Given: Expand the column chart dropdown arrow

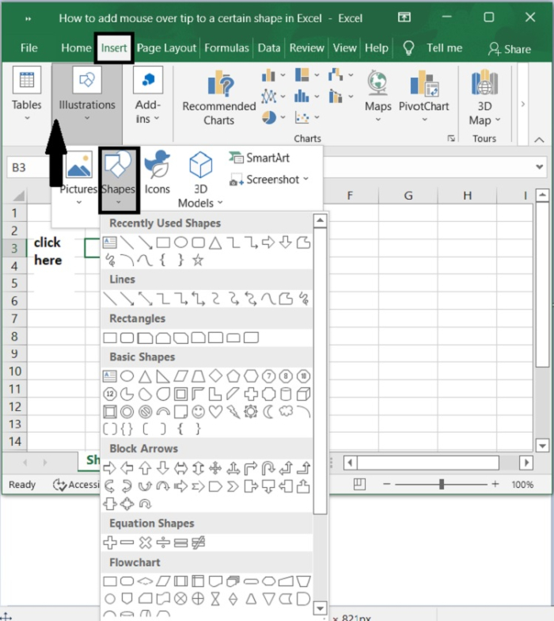Looking at the screenshot, I should (x=283, y=74).
